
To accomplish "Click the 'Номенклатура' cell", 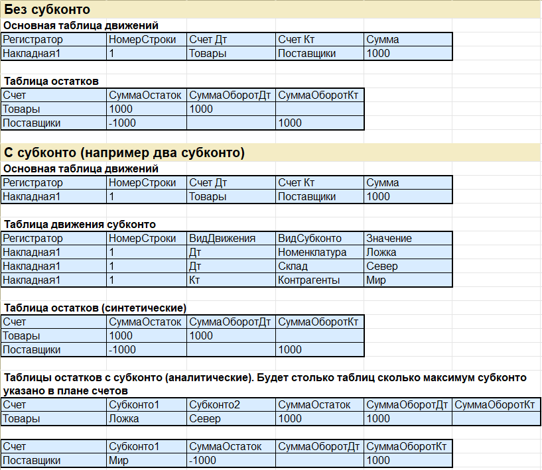I will coord(319,253).
